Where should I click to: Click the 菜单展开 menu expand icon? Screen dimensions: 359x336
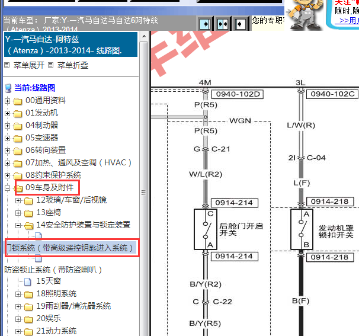click(7, 65)
